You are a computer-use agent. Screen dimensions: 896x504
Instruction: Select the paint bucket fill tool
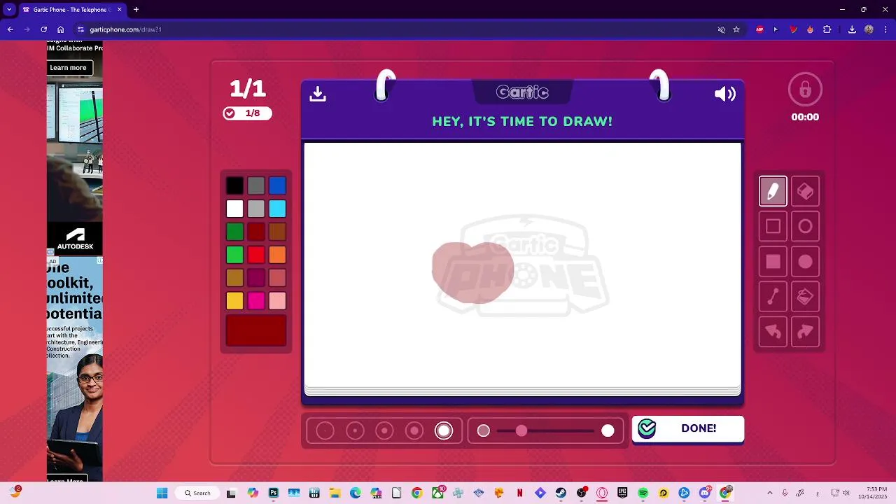point(805,297)
